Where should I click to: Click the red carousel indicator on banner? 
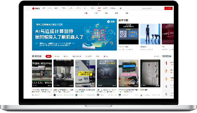[76, 49]
